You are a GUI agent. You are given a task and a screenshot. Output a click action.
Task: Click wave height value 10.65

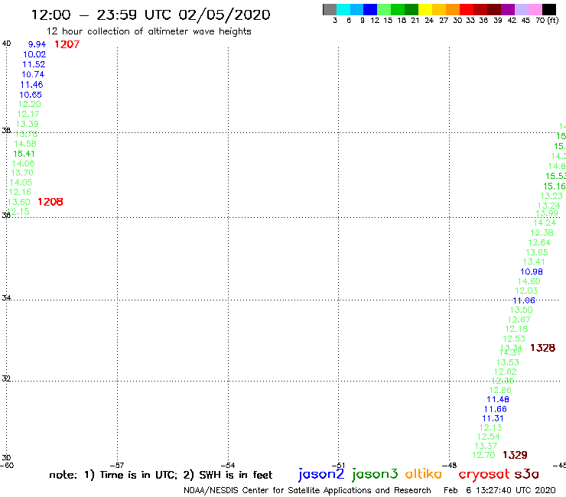31,95
